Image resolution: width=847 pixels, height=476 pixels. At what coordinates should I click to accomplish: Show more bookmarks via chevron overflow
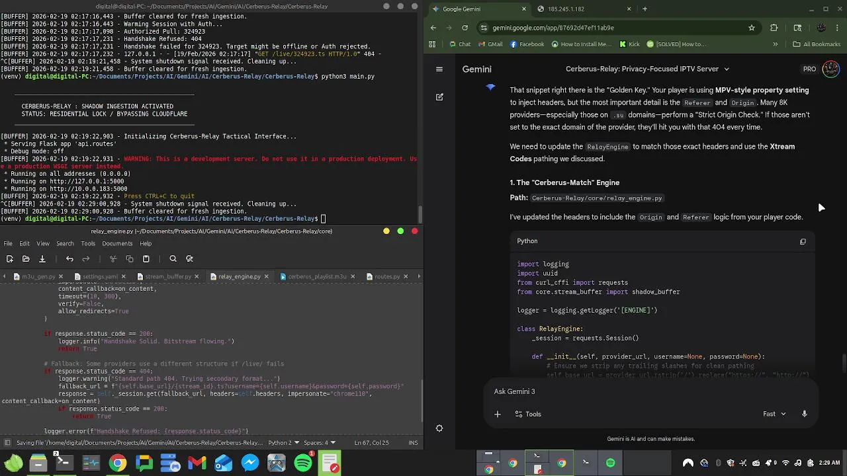(775, 44)
